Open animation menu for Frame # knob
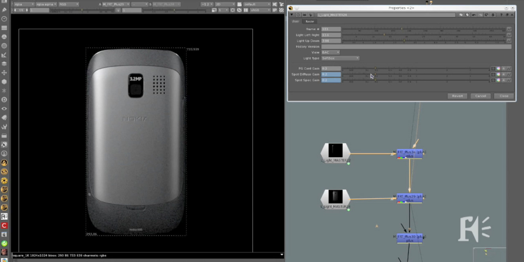The image size is (524, 262). [x=509, y=29]
